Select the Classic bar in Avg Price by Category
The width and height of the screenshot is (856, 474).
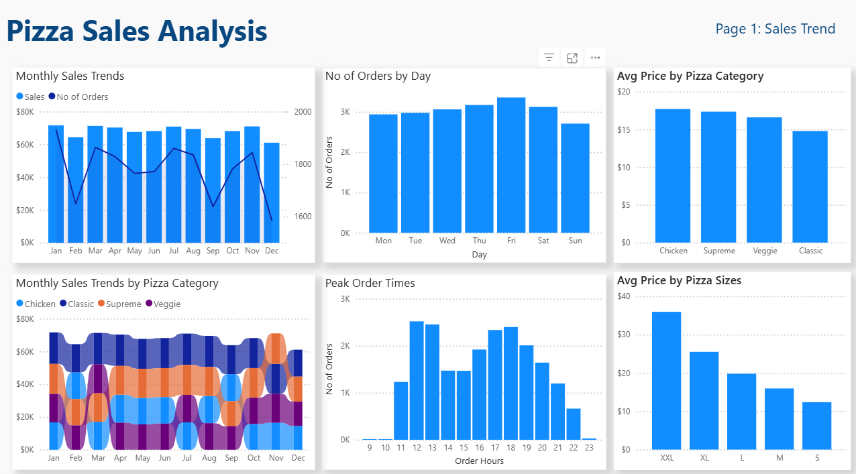pyautogui.click(x=810, y=188)
